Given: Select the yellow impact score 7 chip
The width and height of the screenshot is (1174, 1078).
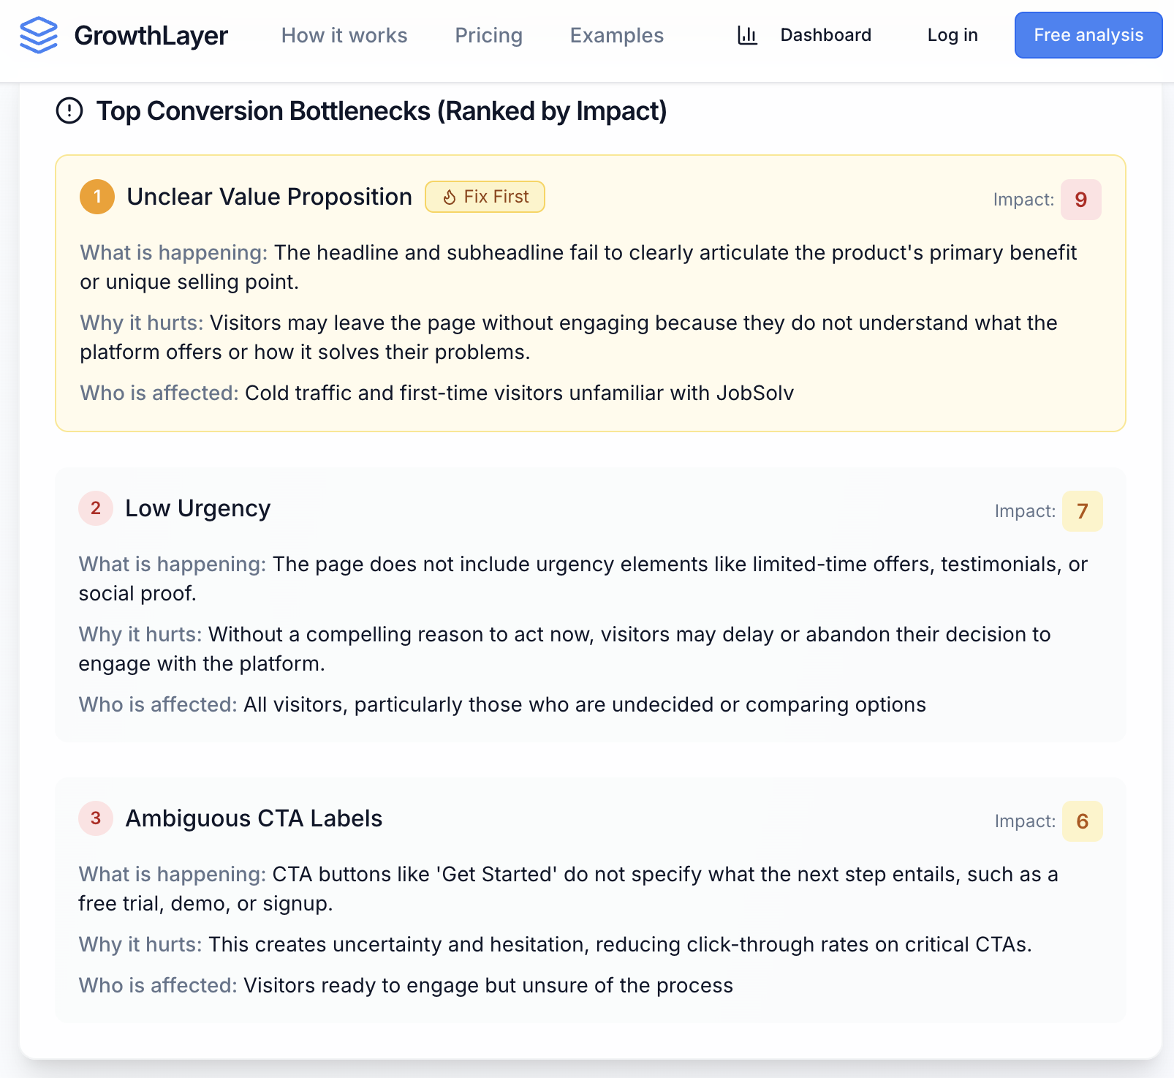Looking at the screenshot, I should (1081, 512).
